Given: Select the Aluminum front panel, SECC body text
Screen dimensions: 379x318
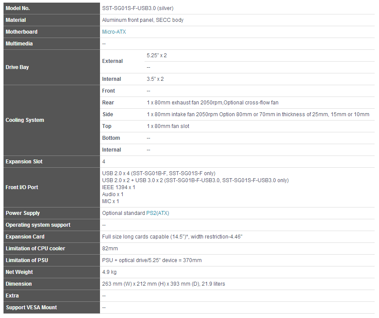Looking at the screenshot, I should click(x=143, y=20).
